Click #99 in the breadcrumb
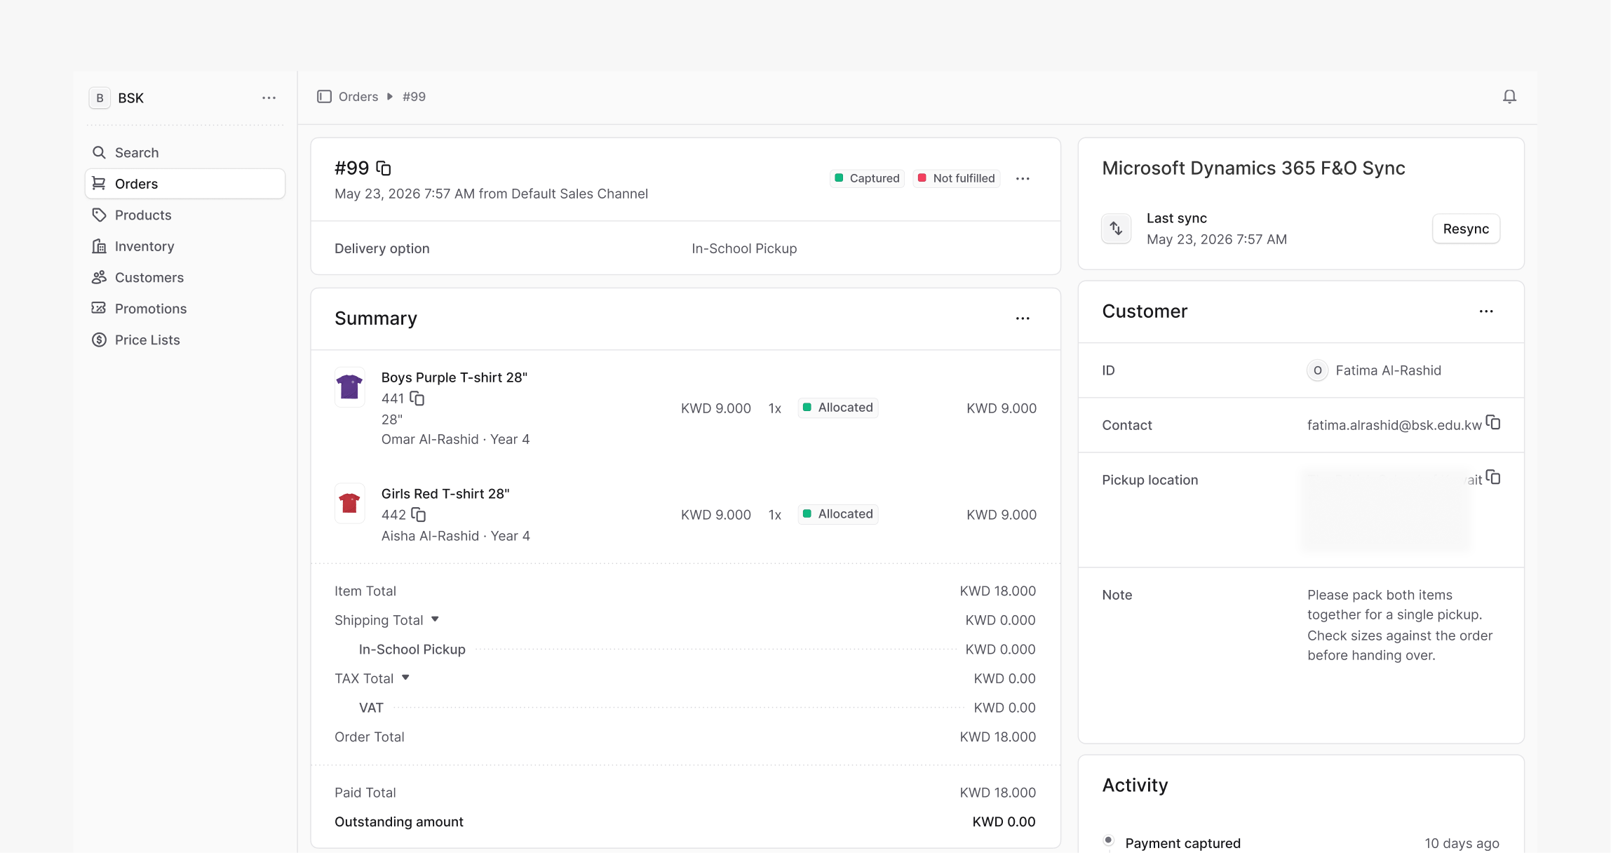The width and height of the screenshot is (1611, 853). [x=414, y=97]
